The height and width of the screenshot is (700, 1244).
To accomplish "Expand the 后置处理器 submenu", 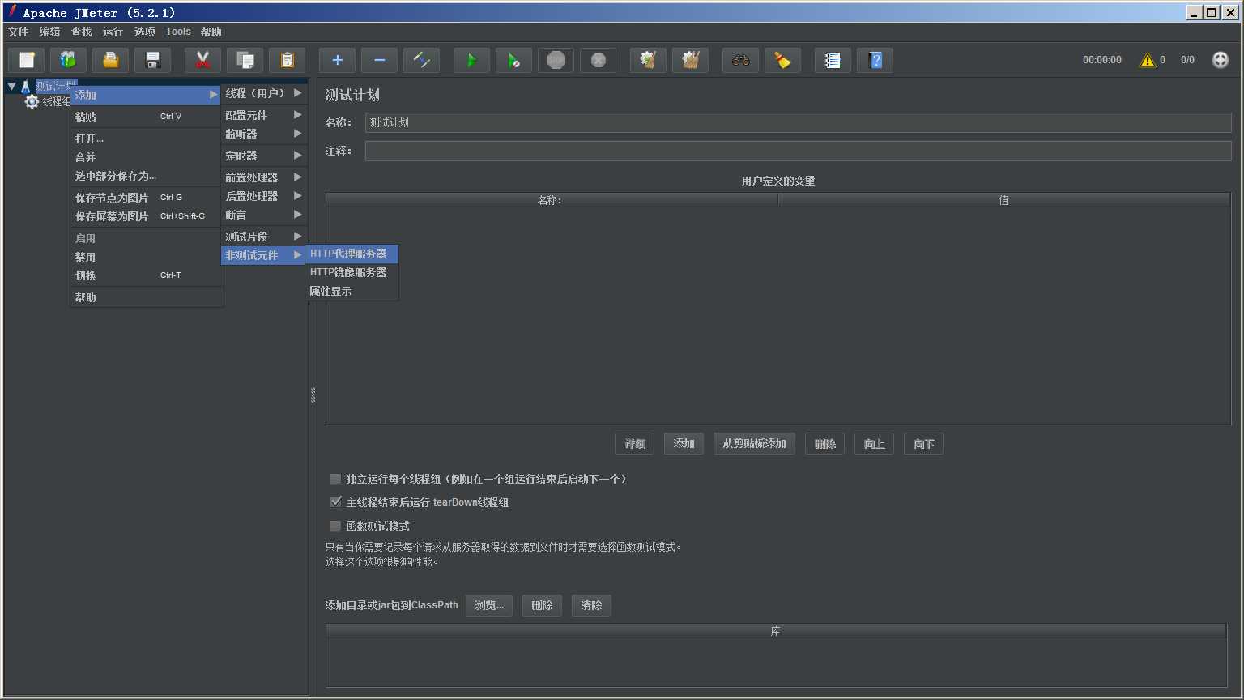I will coord(262,196).
